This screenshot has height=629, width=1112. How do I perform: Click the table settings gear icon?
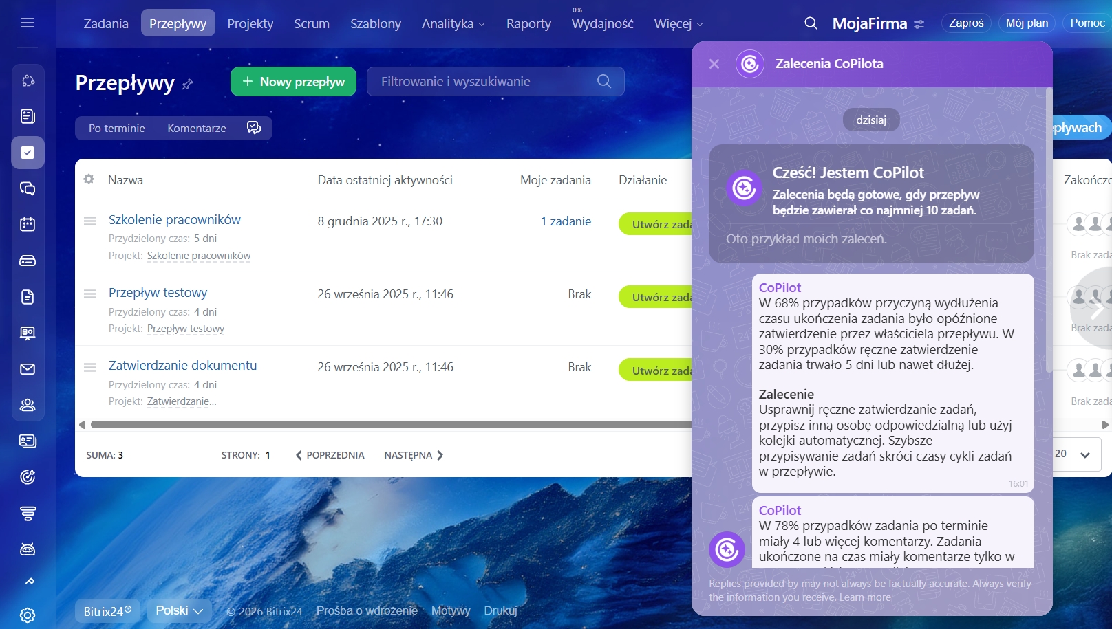pyautogui.click(x=89, y=179)
